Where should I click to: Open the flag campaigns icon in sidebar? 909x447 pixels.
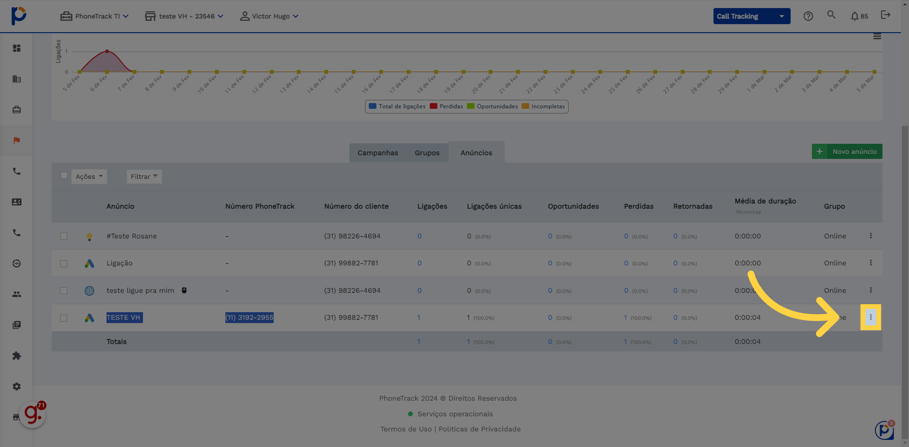coord(17,140)
